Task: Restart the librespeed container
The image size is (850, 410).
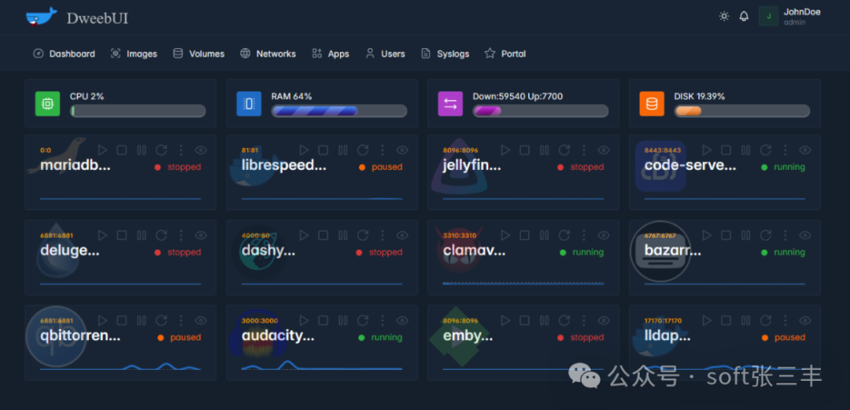Action: click(x=363, y=150)
